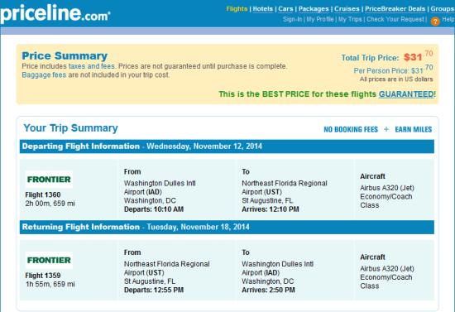Open the Groups section

point(443,9)
